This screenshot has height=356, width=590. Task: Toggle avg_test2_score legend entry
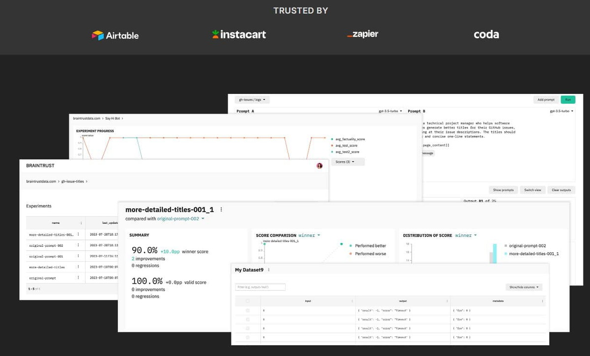[x=346, y=152]
